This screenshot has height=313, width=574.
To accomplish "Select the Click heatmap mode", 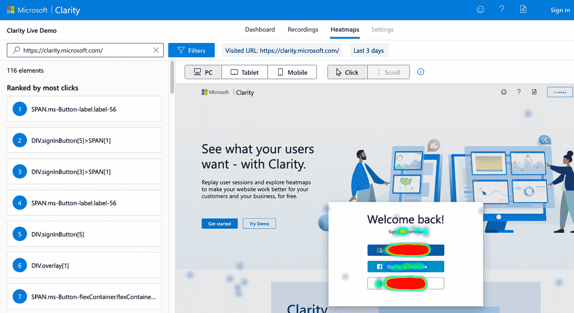I will (347, 72).
